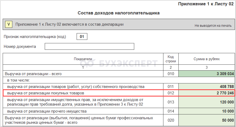Click the line code 020 cell
This screenshot has width=236, height=127.
click(x=171, y=120)
